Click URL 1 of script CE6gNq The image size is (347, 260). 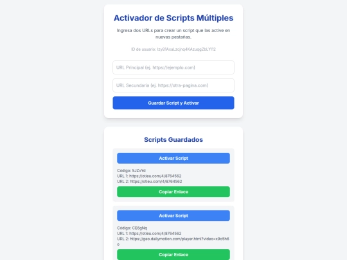tap(149, 234)
